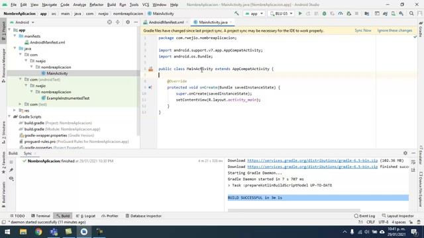
Task: Open Google Chrome from the taskbar
Action: [x=38, y=231]
